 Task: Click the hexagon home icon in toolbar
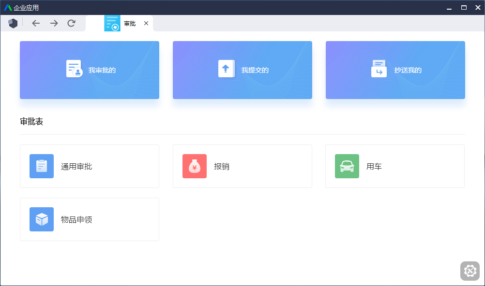click(x=13, y=23)
